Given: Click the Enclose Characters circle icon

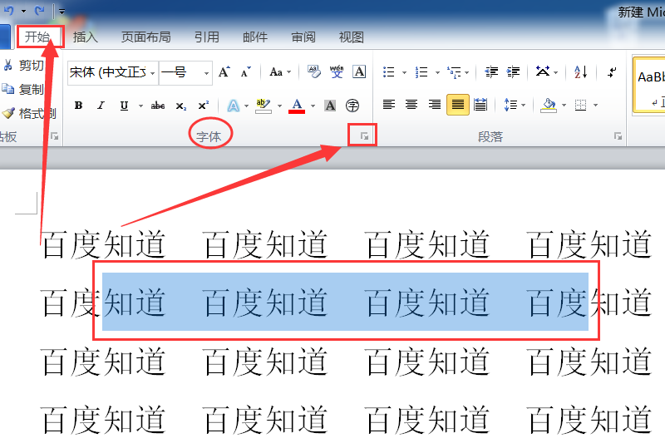Looking at the screenshot, I should tap(352, 105).
